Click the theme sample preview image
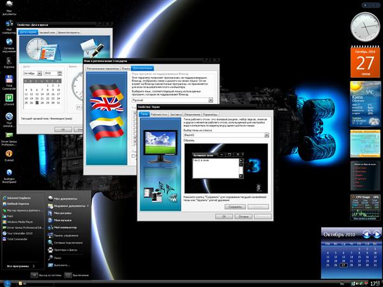The width and height of the screenshot is (383, 287). coord(226,168)
